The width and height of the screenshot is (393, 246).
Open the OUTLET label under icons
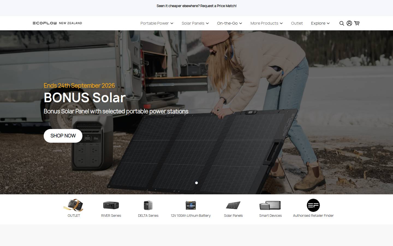coord(74,216)
